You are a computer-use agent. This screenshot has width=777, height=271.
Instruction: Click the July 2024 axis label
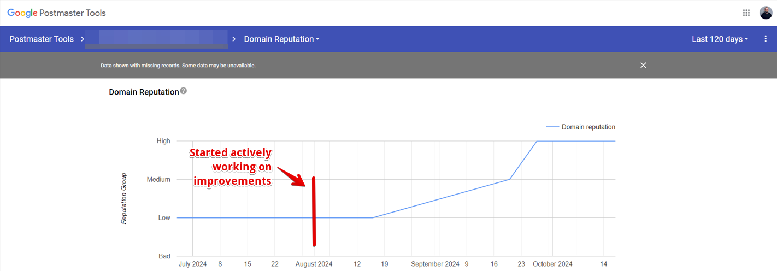(193, 264)
